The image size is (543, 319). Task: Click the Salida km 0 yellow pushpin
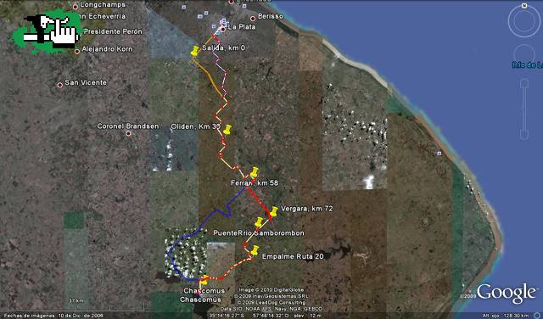pyautogui.click(x=195, y=51)
